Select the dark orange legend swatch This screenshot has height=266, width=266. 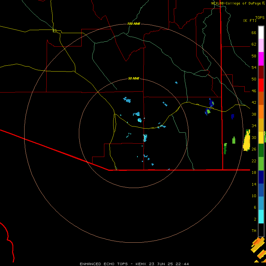261,98
